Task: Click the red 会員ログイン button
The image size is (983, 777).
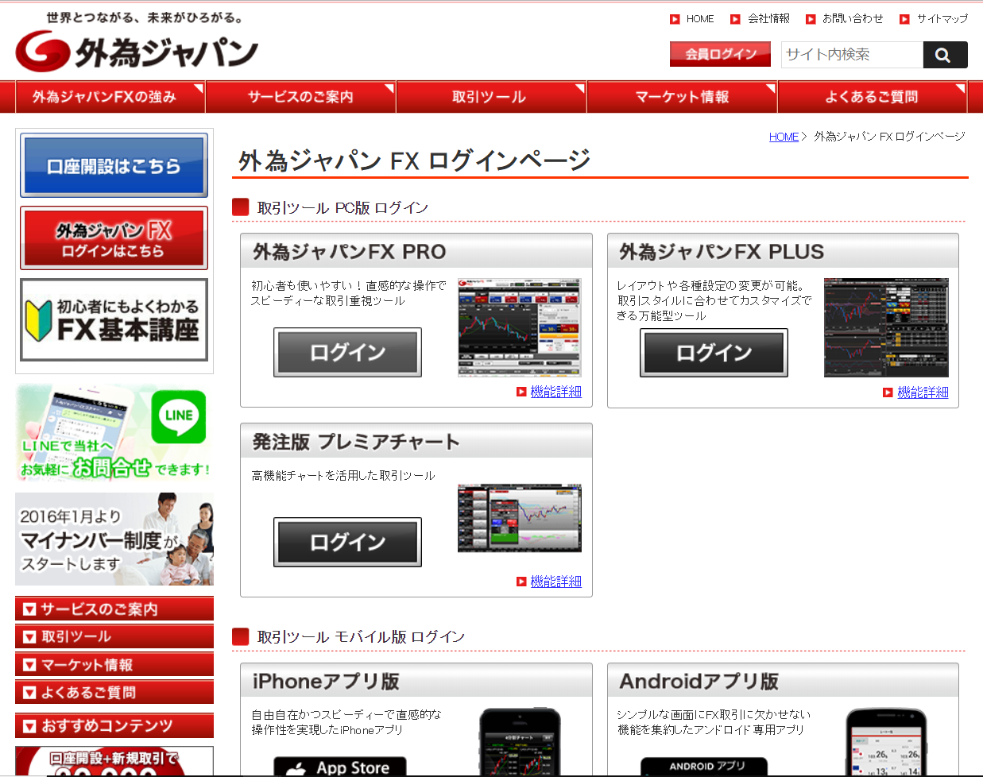Action: (x=720, y=55)
